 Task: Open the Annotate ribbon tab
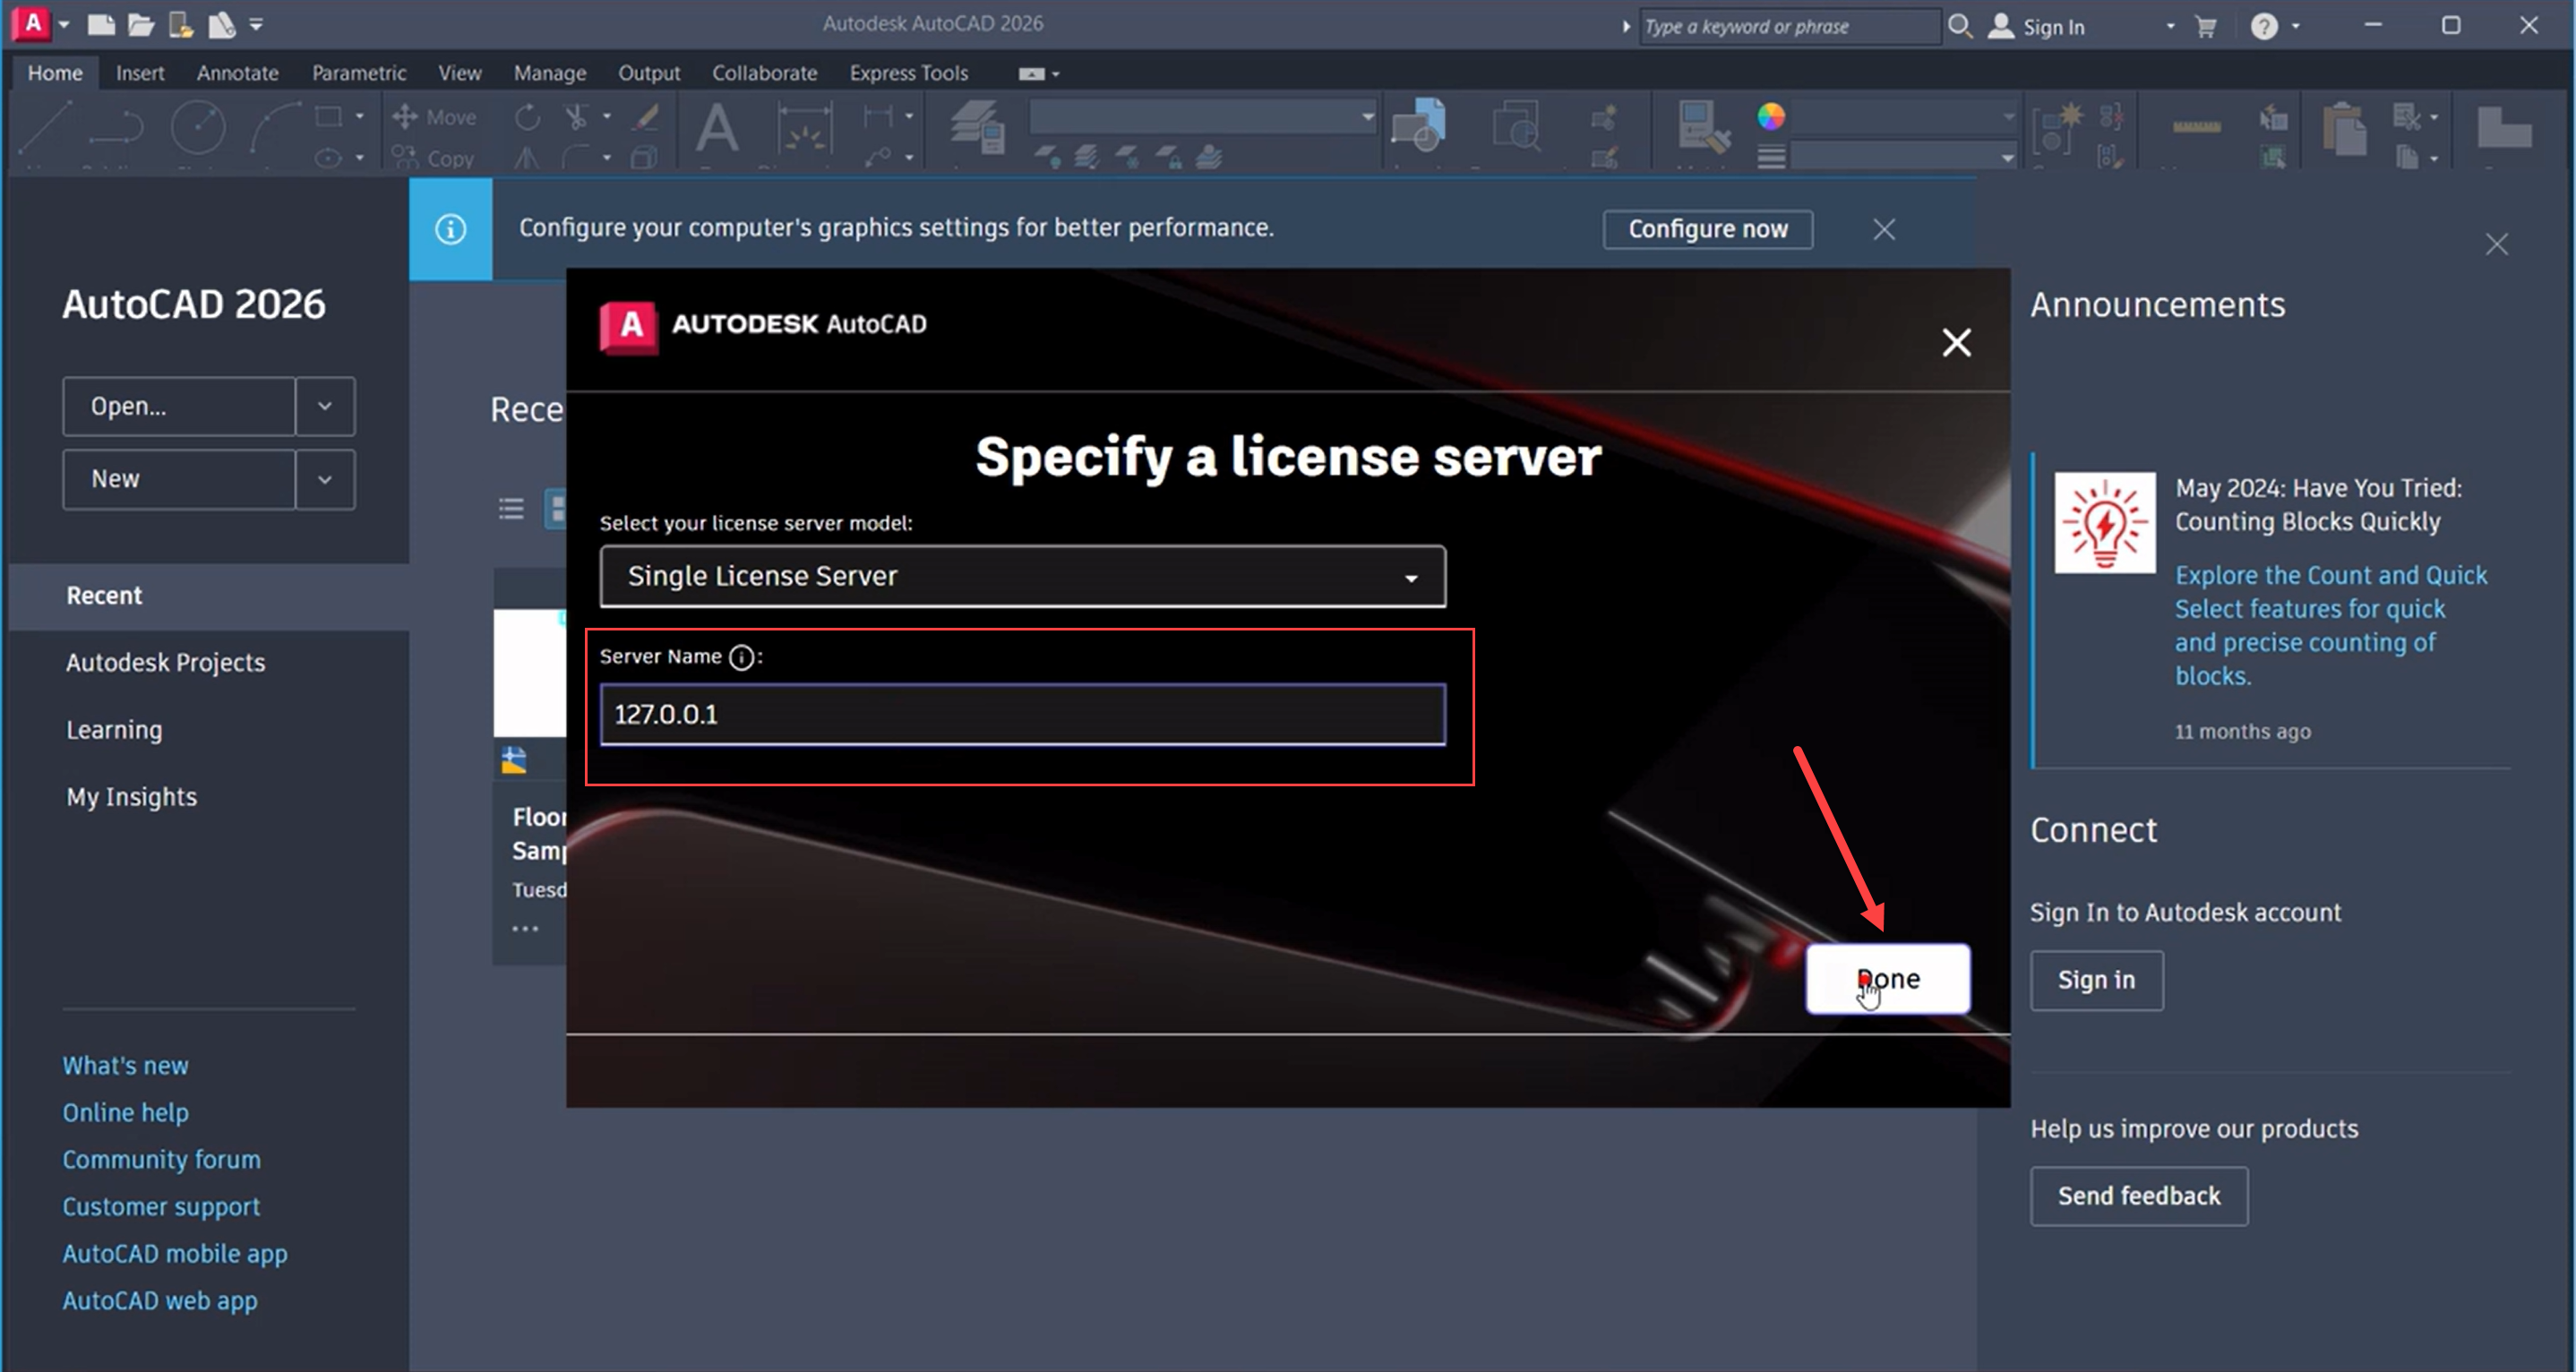tap(237, 73)
